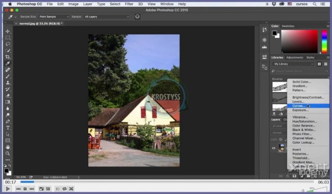Choose the Pen tool in toolbar
Screen dimensions: 332x194
8,121
